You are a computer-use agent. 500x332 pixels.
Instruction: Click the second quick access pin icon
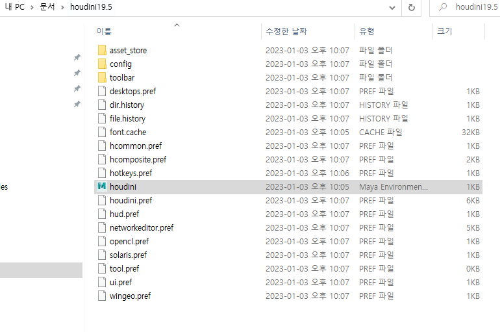pos(77,73)
